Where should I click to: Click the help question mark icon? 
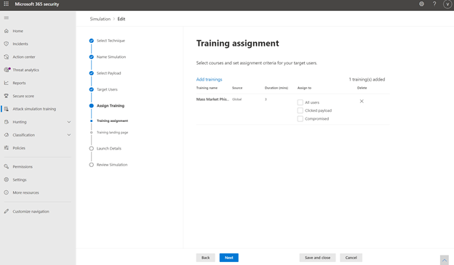click(x=434, y=4)
